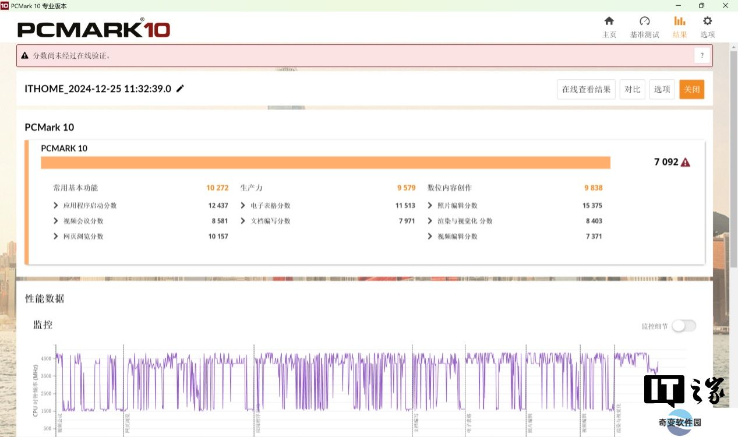Click the result title ITHOME_2024-12-25 11:32:39.0
Screen dimensions: 738x437
click(98, 89)
